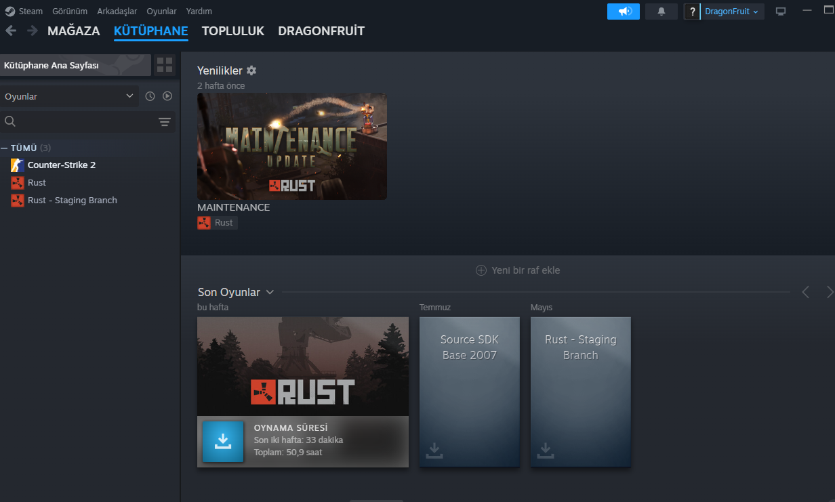Open the Maintenance Update news thumbnail

pyautogui.click(x=292, y=146)
